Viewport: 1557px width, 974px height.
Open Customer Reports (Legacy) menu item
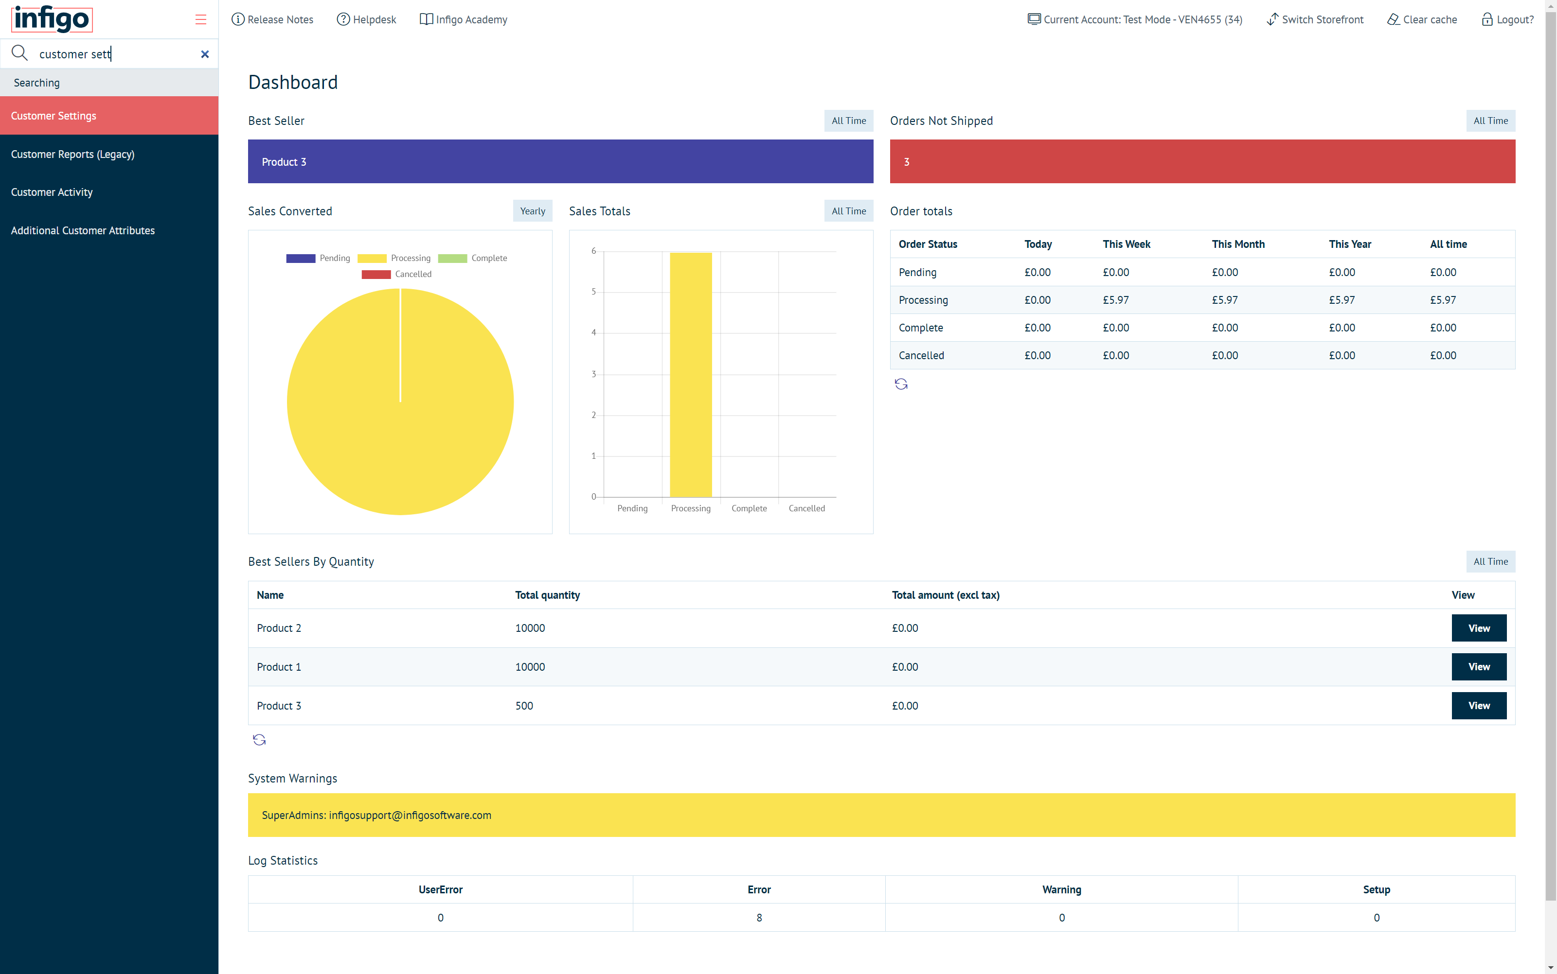click(109, 154)
